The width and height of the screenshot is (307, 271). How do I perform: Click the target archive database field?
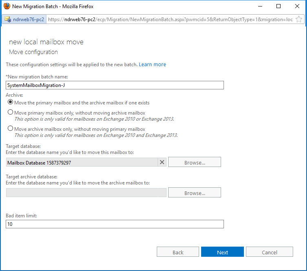pyautogui.click(x=86, y=193)
